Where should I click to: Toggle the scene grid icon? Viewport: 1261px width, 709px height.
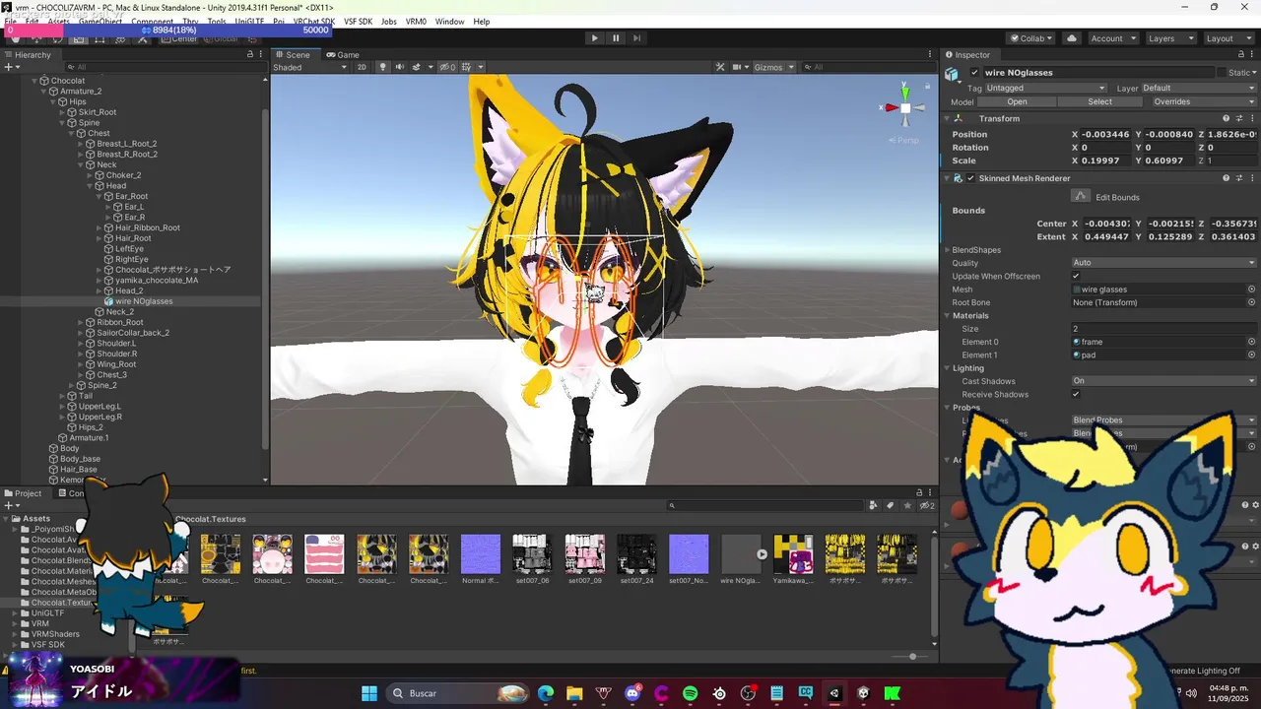click(x=468, y=67)
